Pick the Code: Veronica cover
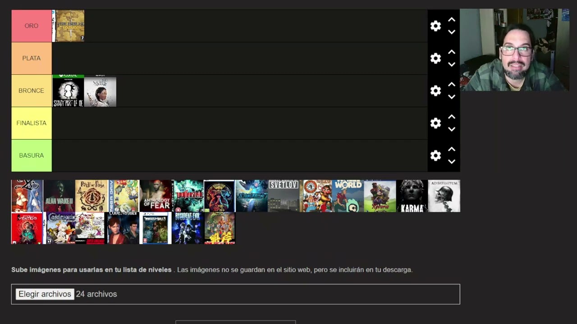The height and width of the screenshot is (324, 577). (123, 228)
